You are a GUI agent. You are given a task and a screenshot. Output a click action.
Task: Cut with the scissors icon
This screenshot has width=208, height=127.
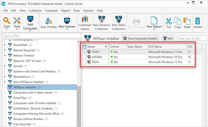tap(168, 21)
